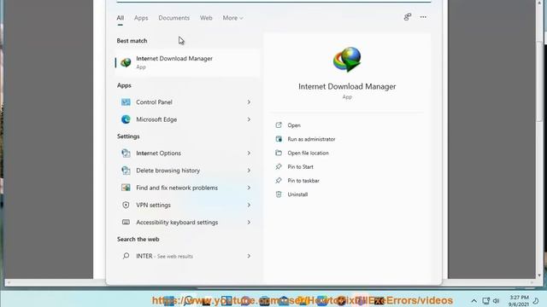547x307 pixels.
Task: Click the Accessibility keyboard settings icon
Action: tap(126, 222)
